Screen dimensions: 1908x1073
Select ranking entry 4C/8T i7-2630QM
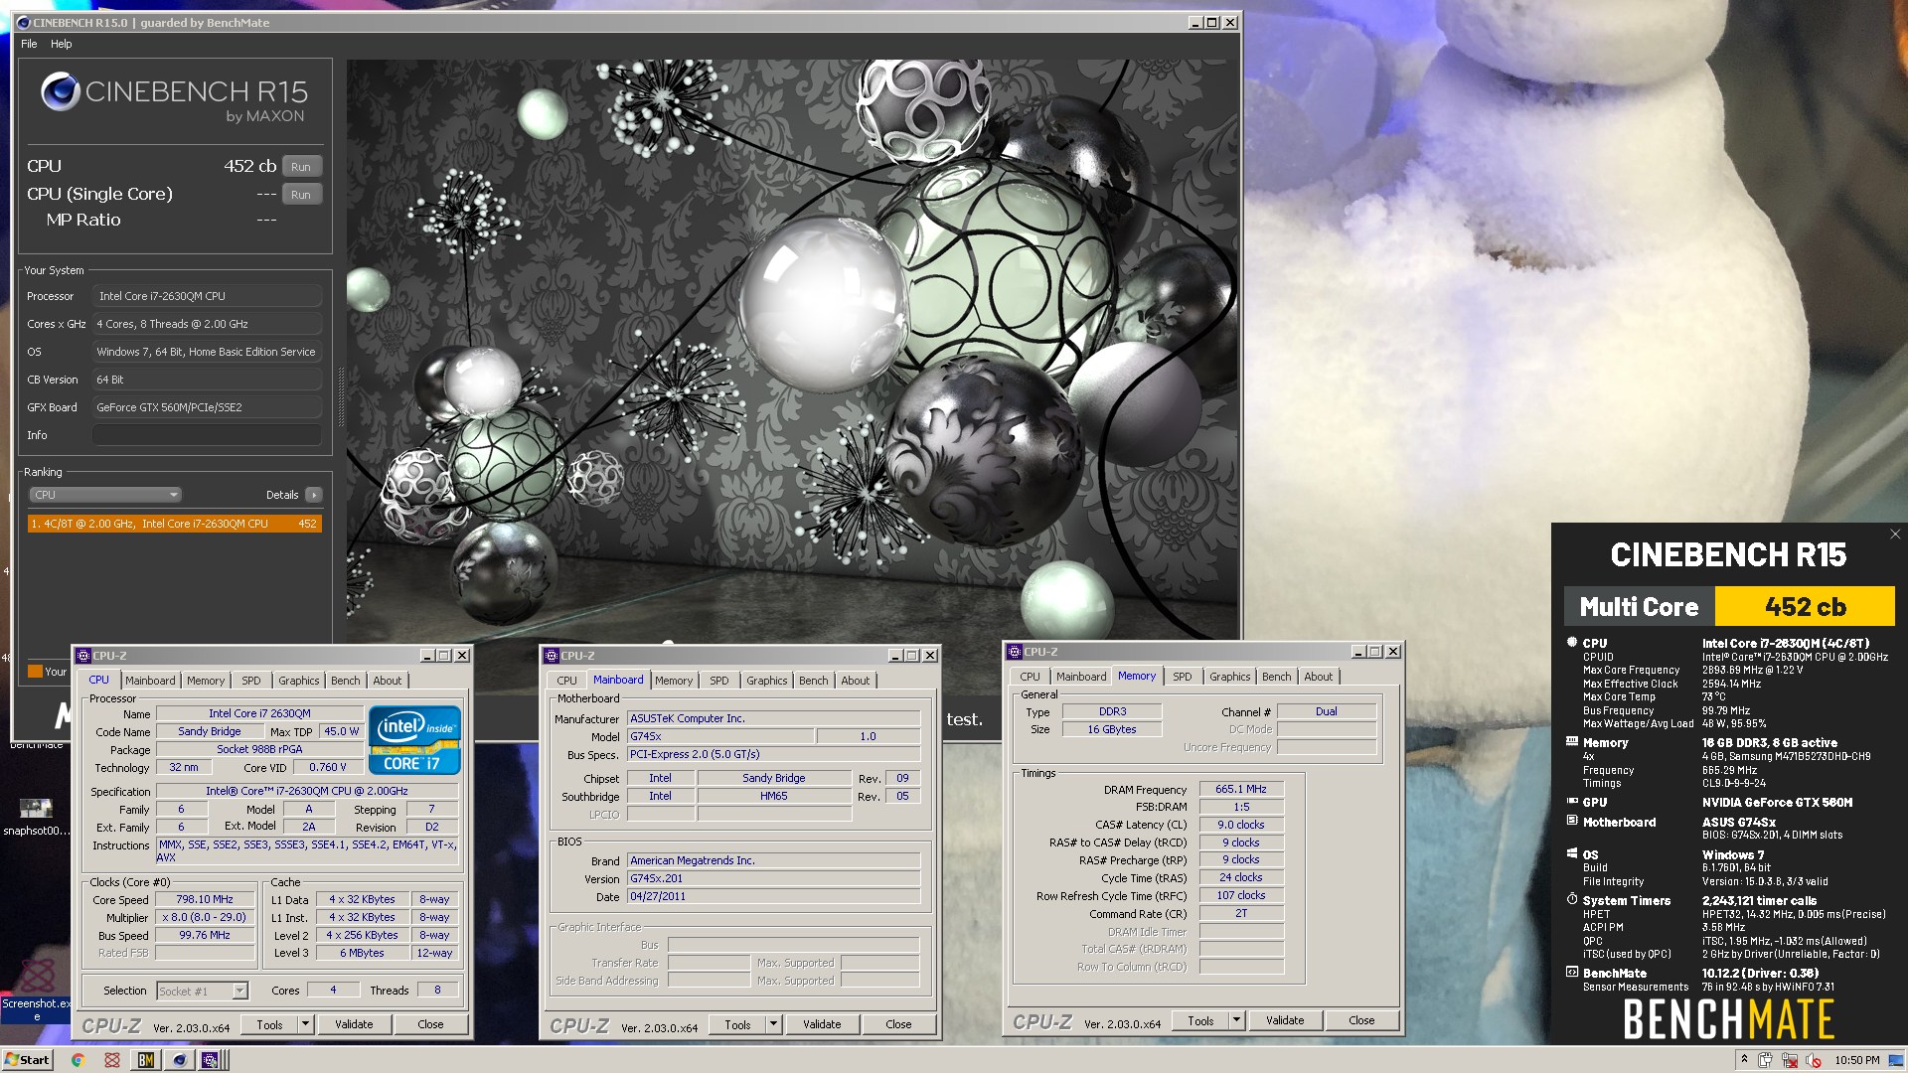[x=174, y=524]
